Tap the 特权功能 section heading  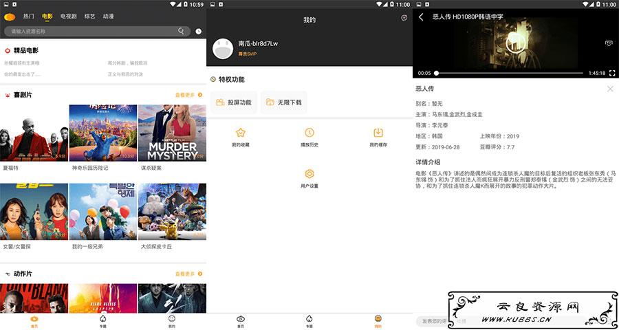click(232, 79)
